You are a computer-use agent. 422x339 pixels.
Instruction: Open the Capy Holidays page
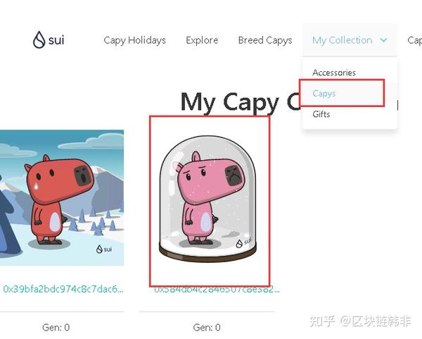(134, 40)
